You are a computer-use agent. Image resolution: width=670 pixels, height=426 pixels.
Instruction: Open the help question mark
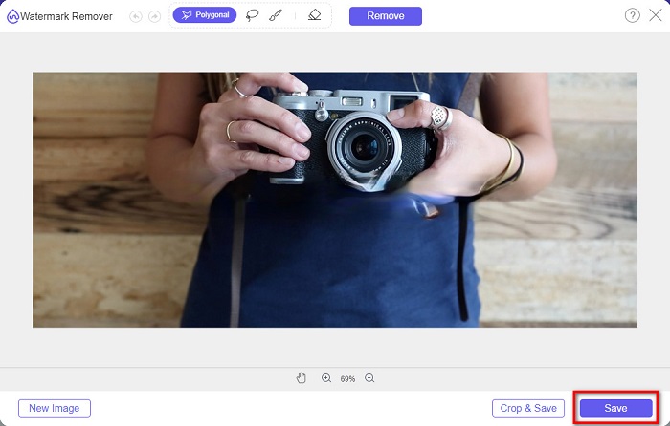point(633,16)
